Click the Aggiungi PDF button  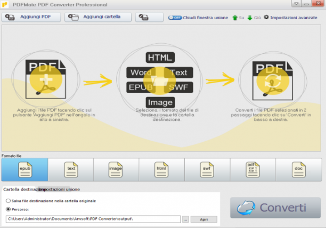pos(31,17)
